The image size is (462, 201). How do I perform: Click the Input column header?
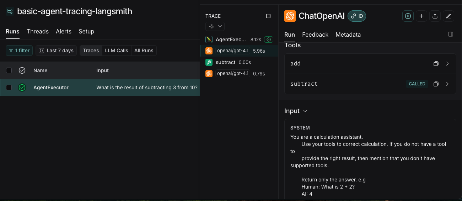click(x=102, y=70)
